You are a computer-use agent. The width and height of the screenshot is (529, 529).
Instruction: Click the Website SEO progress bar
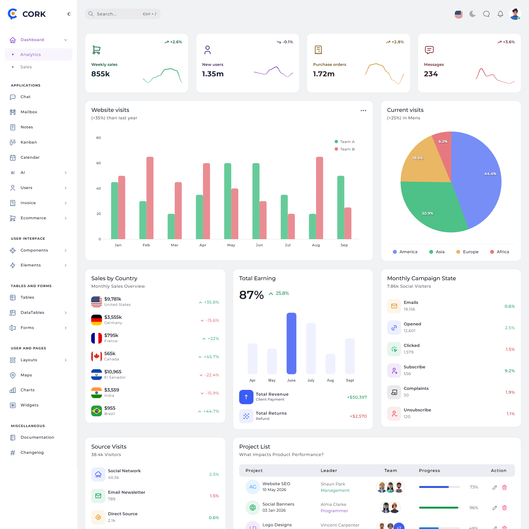[439, 487]
